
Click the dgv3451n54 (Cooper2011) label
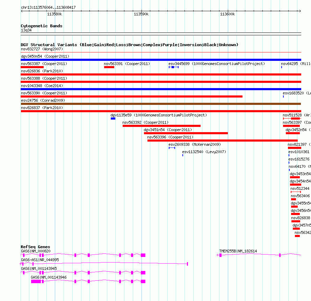coord(168,130)
